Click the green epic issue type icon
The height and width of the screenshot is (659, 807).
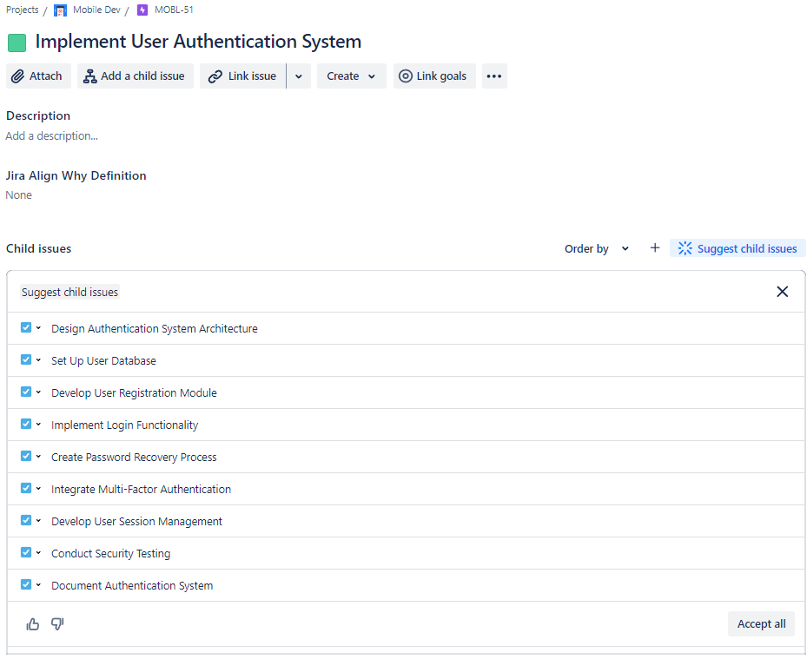point(17,43)
